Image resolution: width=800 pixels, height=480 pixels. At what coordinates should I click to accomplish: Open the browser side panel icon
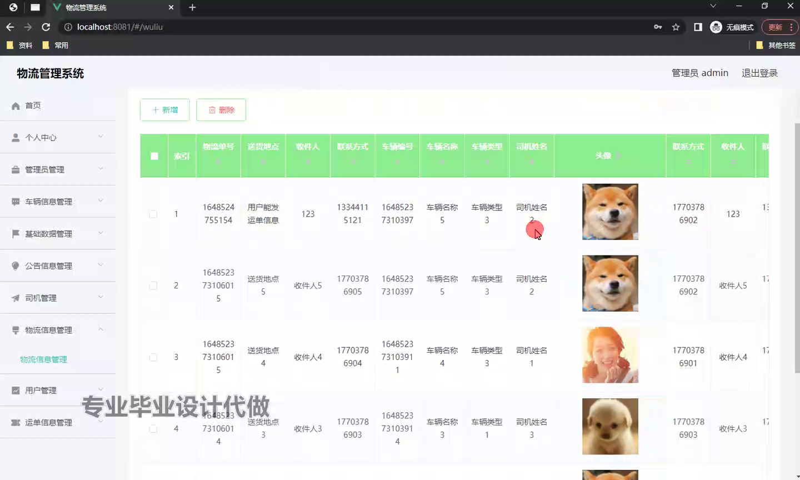tap(698, 27)
